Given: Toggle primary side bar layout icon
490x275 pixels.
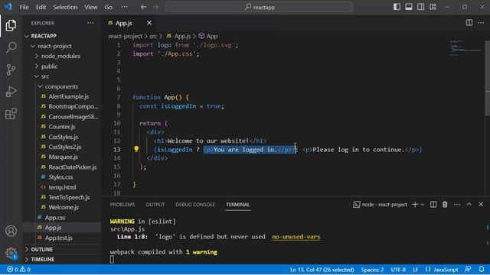Looking at the screenshot, I should click(x=397, y=7).
